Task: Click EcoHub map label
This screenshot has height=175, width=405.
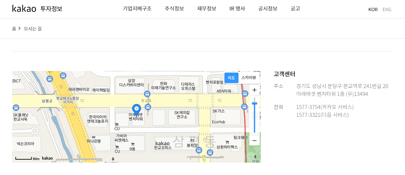Action: 219,122
